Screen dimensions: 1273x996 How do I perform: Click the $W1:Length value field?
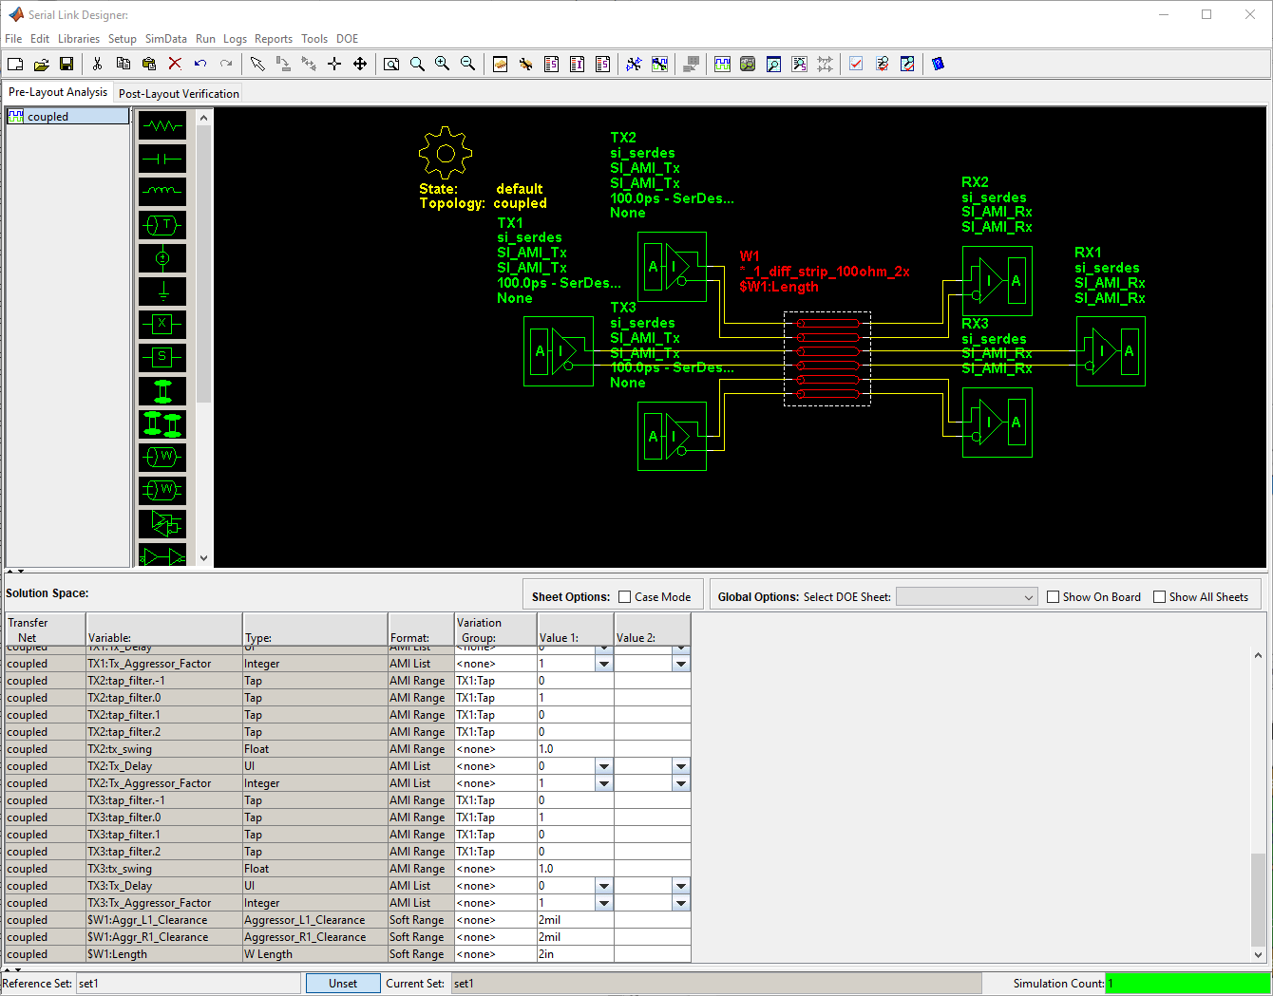(575, 954)
